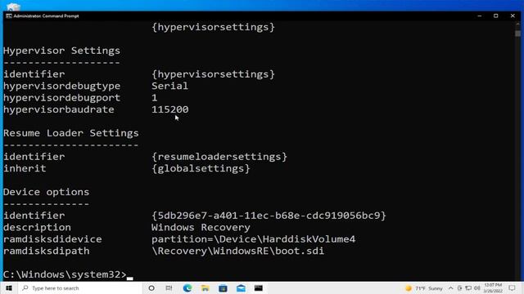Screen dimensions: 524x294
Task: Click the 'hypervisorbaudrate' label
Action: coord(59,109)
